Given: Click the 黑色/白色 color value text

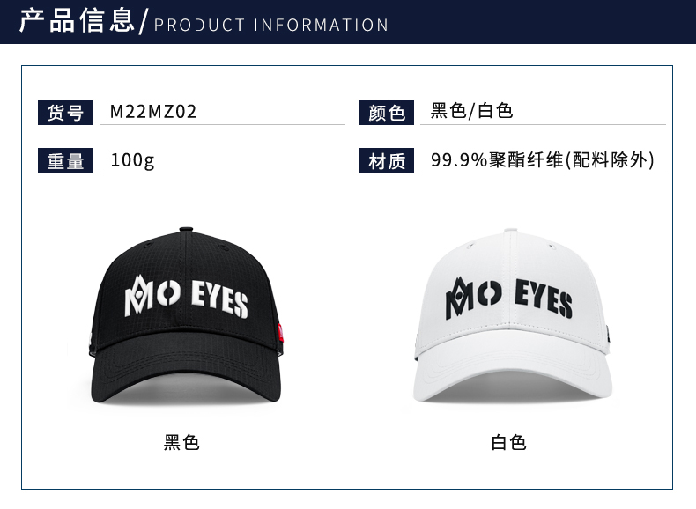Looking at the screenshot, I should 471,110.
